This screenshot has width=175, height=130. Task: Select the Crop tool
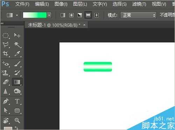coord(6,54)
